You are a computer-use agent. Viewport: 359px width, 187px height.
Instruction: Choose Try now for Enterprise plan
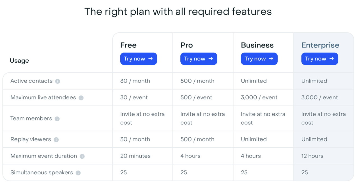(x=320, y=59)
